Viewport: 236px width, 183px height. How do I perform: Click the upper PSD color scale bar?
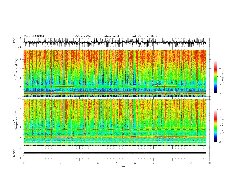(216, 77)
